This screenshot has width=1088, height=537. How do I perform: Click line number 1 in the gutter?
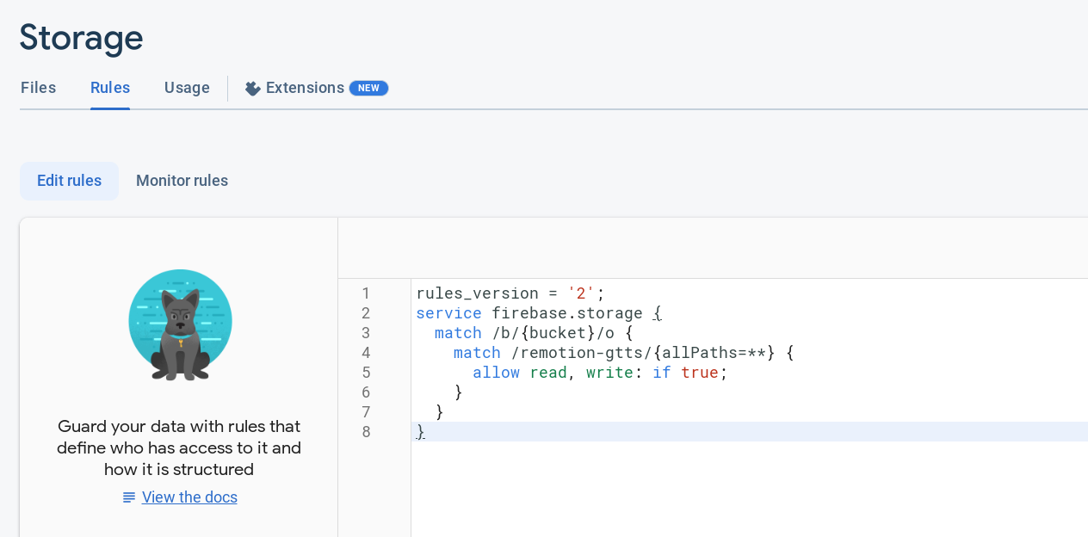(366, 293)
